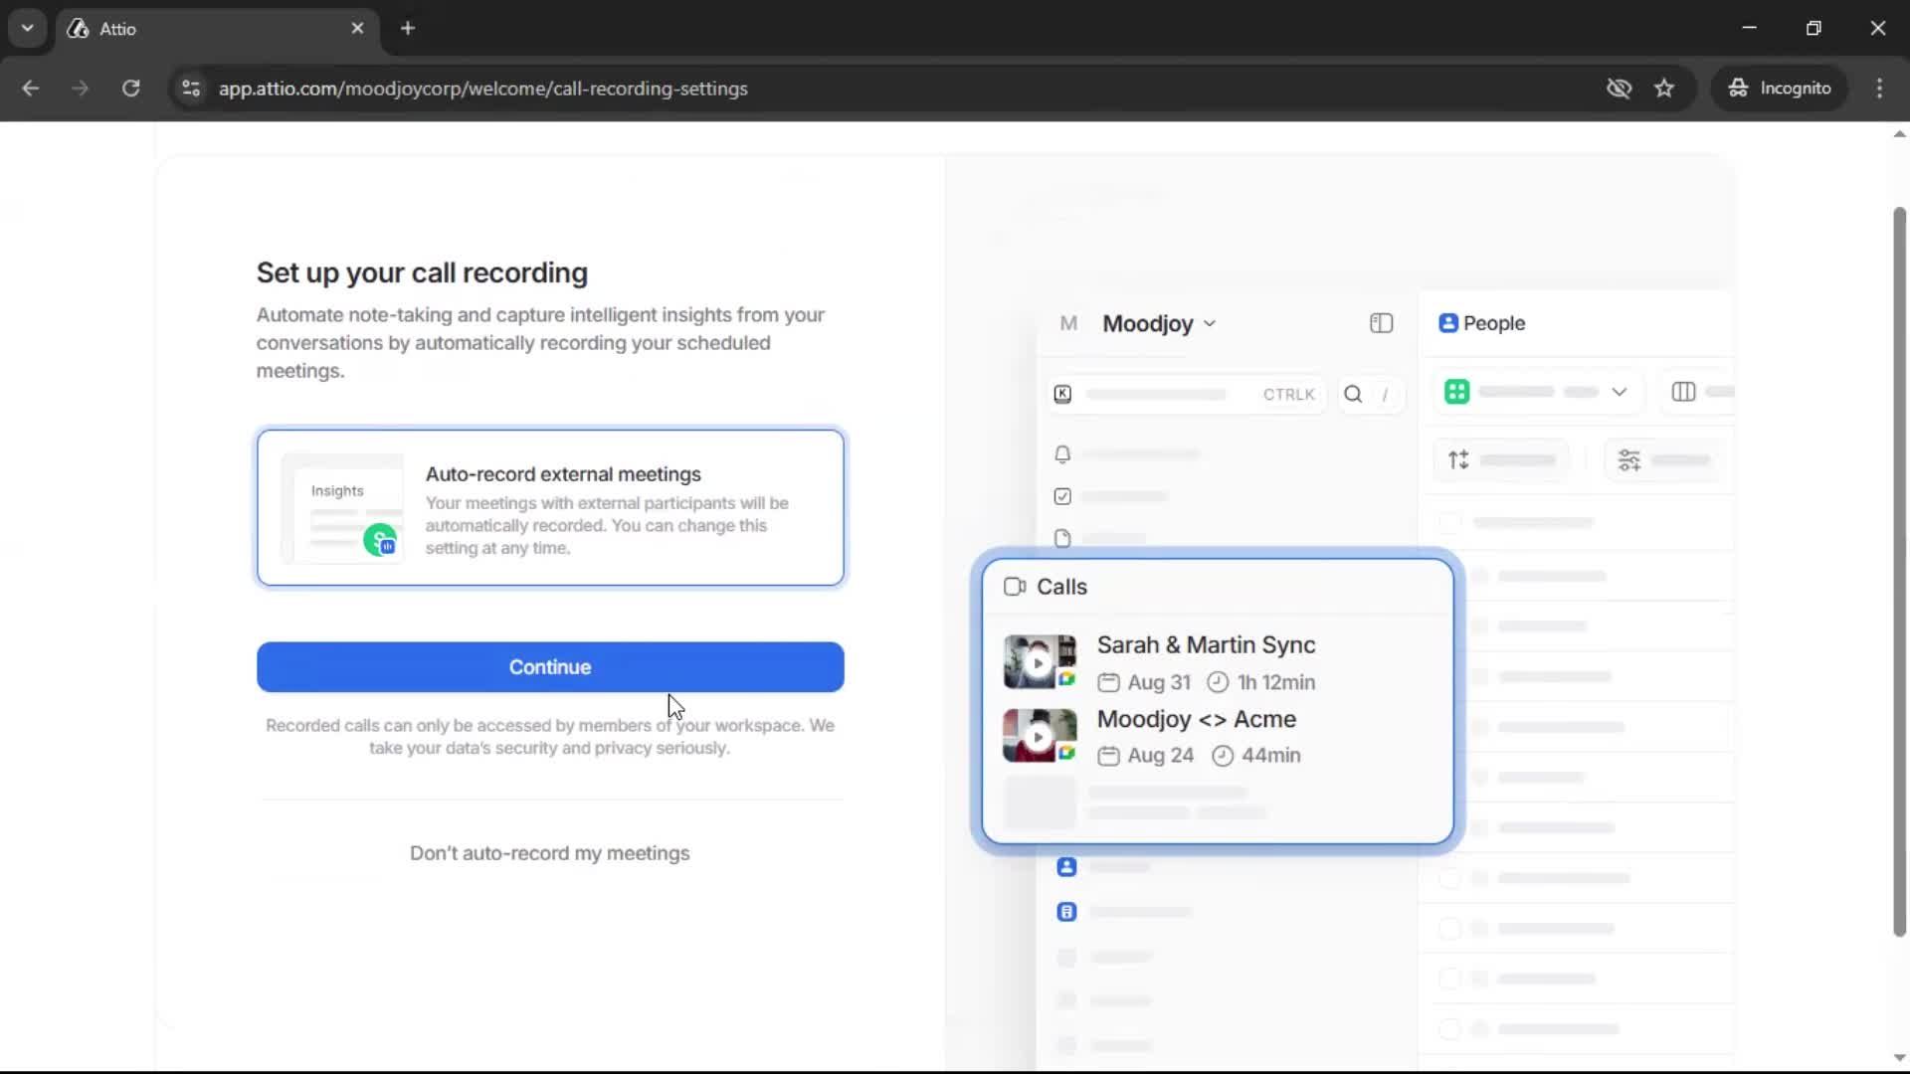
Task: Select the tasks checklist icon in the sidebar
Action: 1061,496
